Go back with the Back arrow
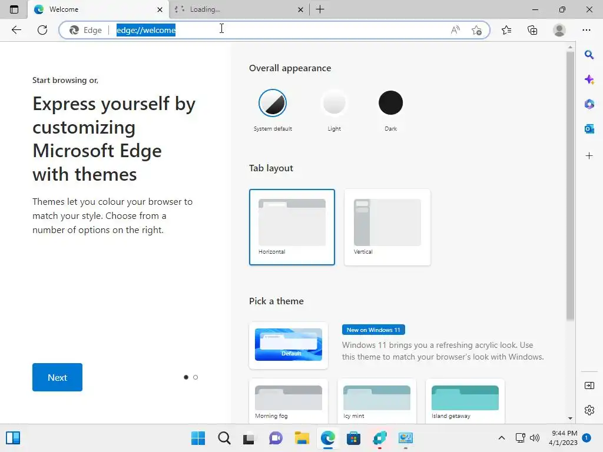Image resolution: width=603 pixels, height=452 pixels. (x=16, y=30)
